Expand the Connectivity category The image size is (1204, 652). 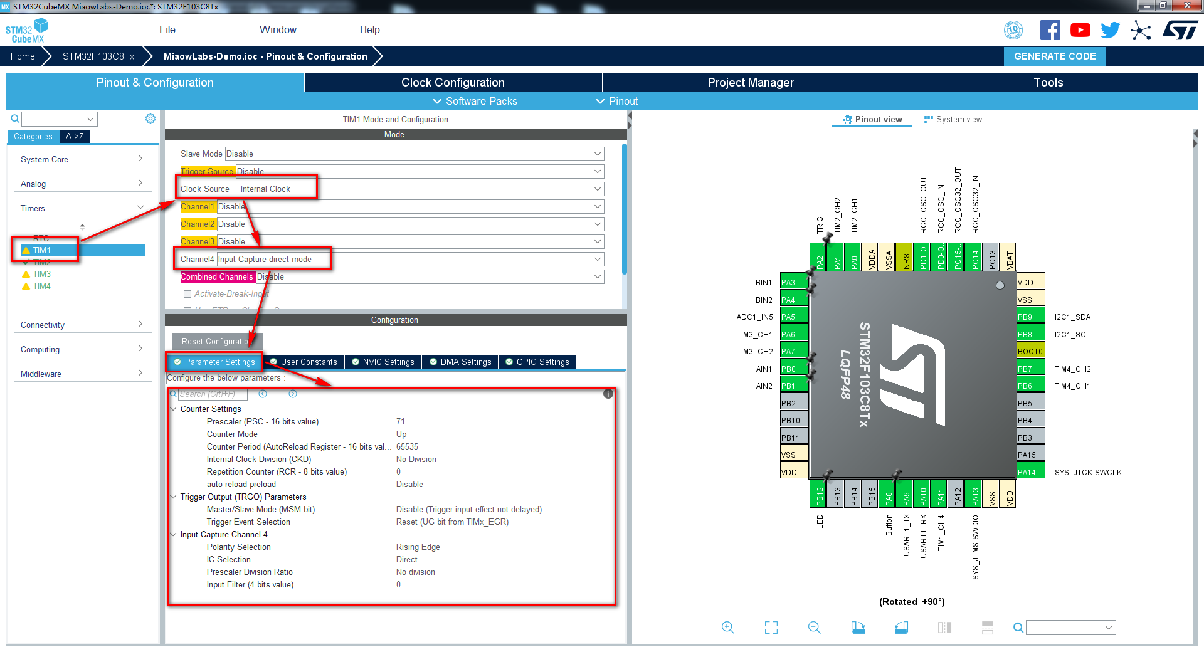(82, 325)
